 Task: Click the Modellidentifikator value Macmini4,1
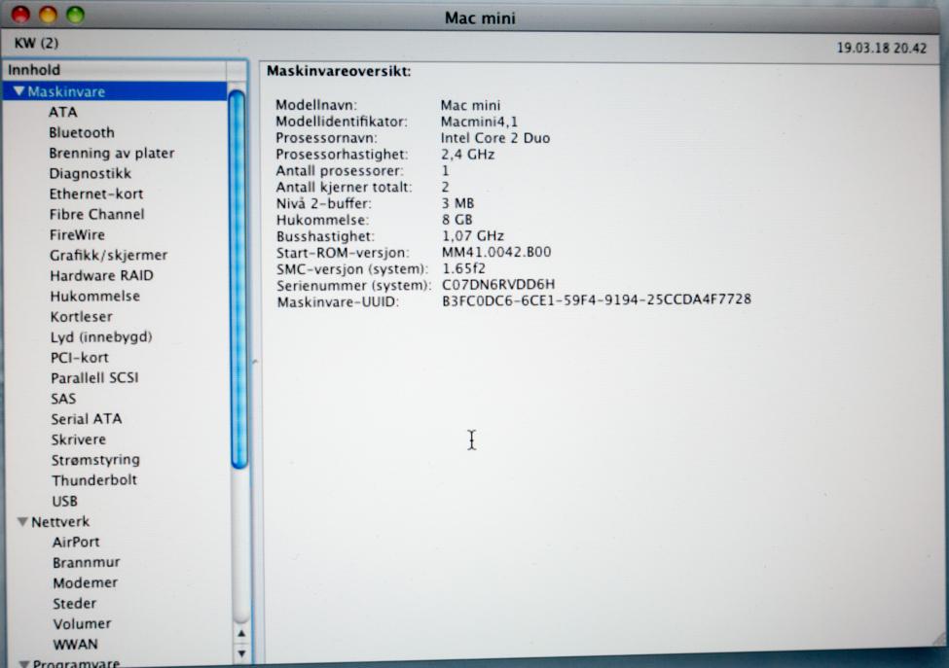[x=479, y=122]
